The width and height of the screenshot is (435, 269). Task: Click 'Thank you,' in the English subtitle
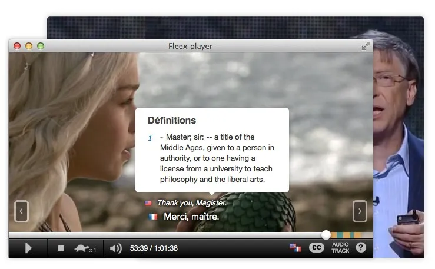175,203
